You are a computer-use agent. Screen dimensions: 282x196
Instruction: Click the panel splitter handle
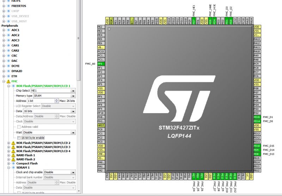(82, 97)
